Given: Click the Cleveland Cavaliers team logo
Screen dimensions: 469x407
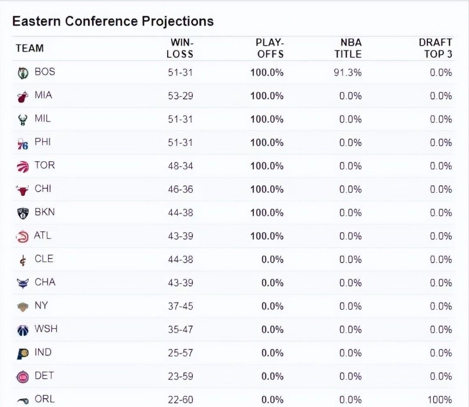Looking at the screenshot, I should point(23,260).
